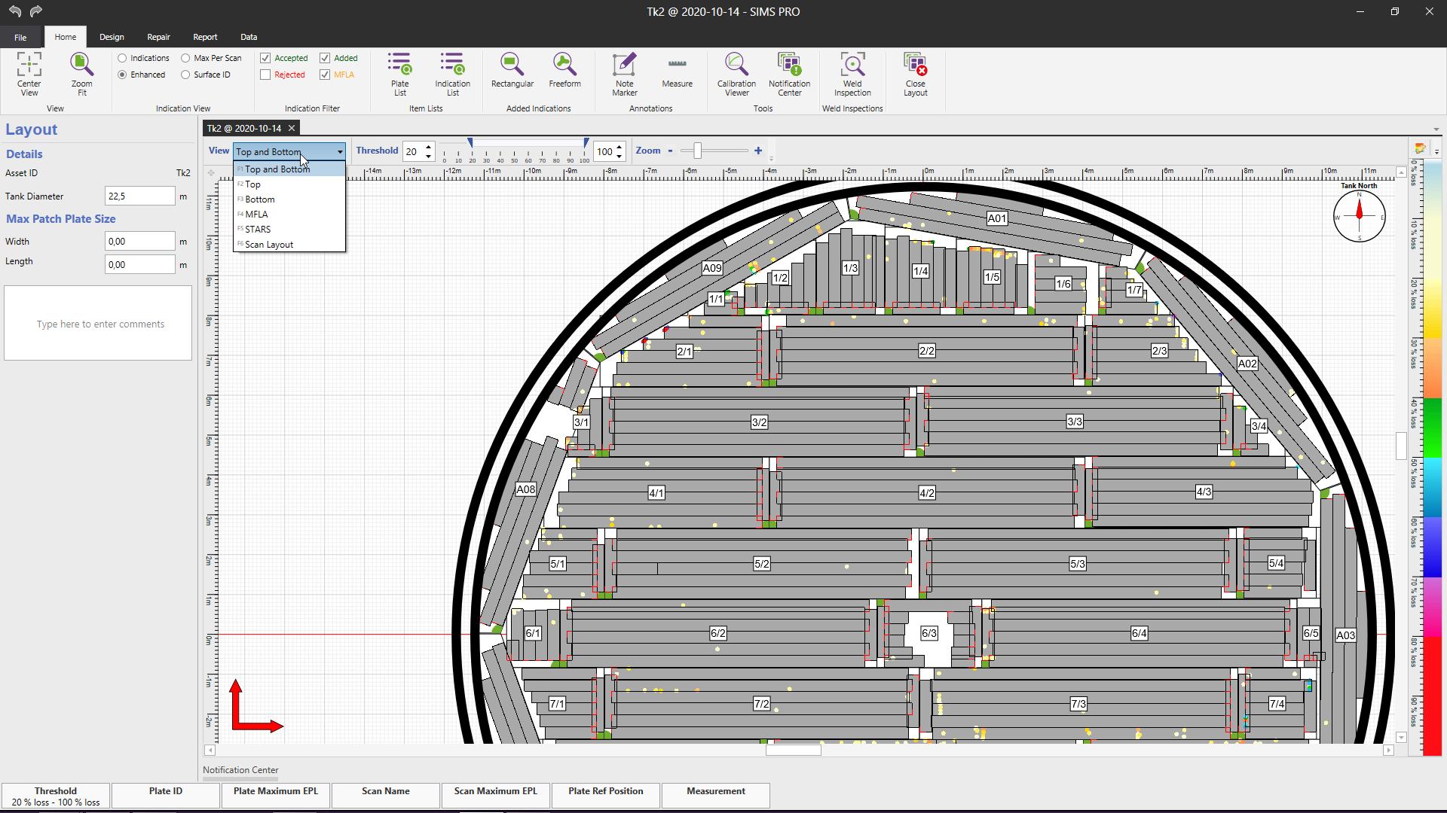
Task: Click the Zoom slider handle
Action: click(698, 151)
